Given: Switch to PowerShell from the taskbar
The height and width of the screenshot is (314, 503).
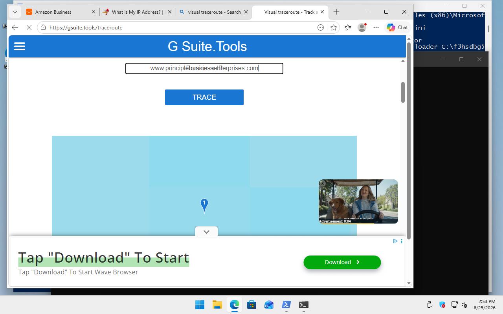Looking at the screenshot, I should [x=286, y=305].
